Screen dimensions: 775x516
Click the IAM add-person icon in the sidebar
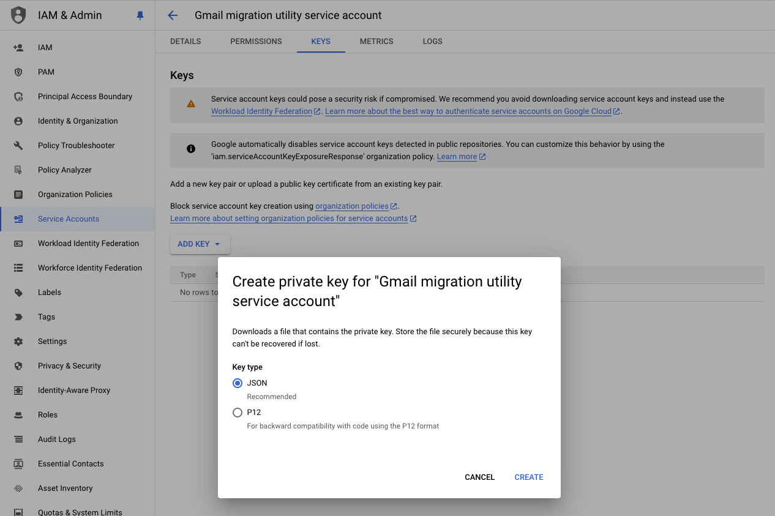click(x=18, y=47)
